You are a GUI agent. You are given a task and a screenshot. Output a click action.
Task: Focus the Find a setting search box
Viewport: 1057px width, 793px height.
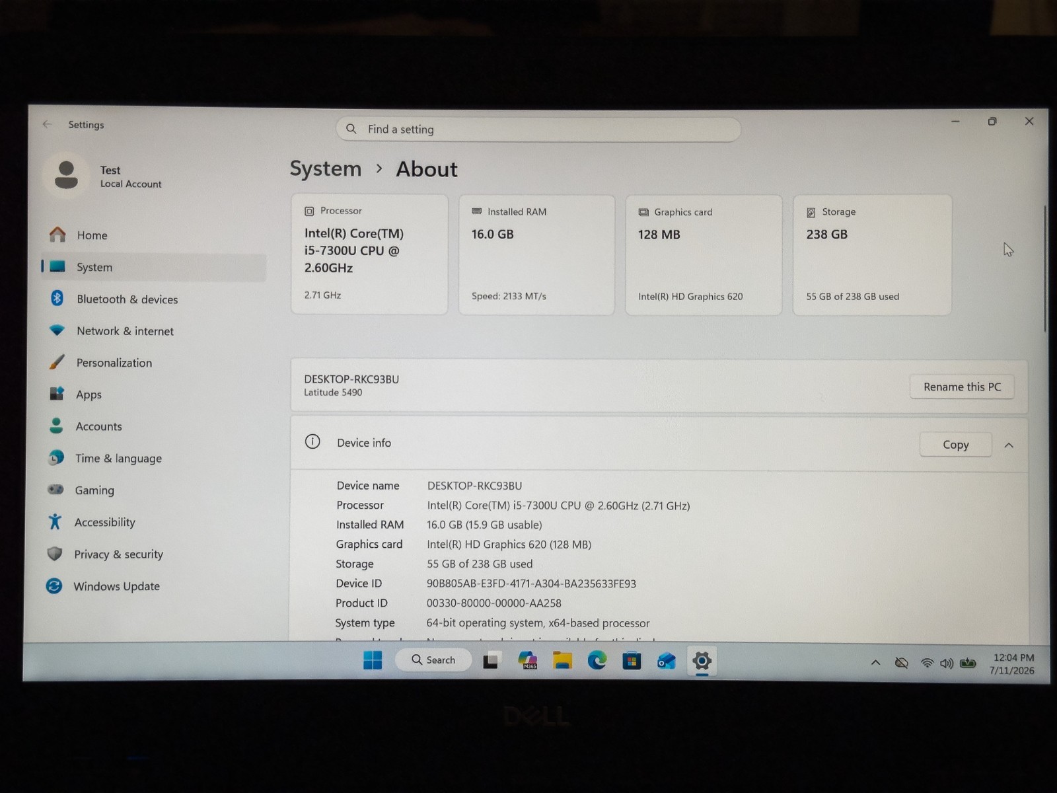click(538, 130)
